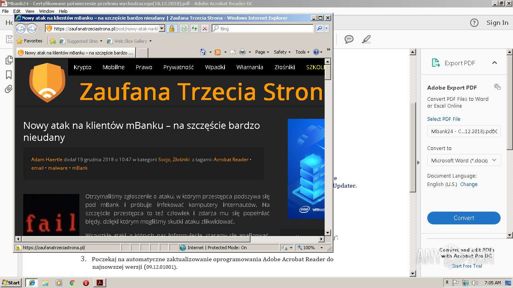Click the copy icon next to Adobe Export PDF
Viewport: 513px width, 288px height.
click(497, 87)
